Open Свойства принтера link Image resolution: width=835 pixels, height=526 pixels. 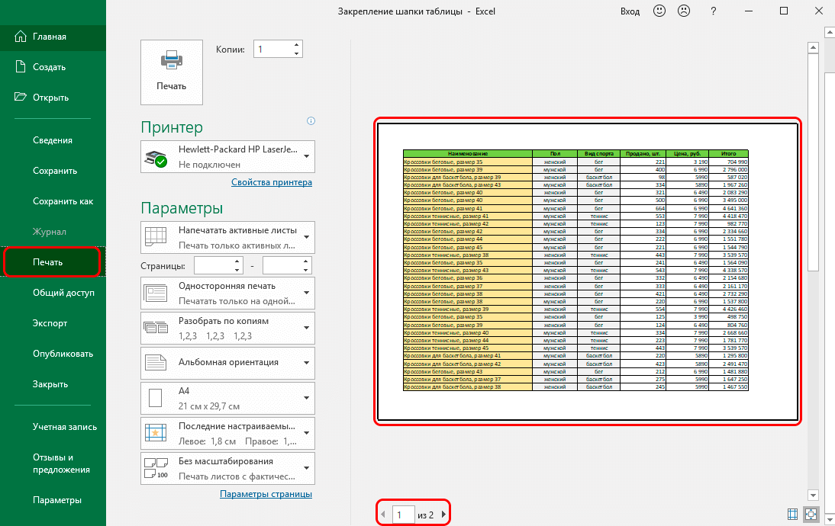[x=271, y=182]
